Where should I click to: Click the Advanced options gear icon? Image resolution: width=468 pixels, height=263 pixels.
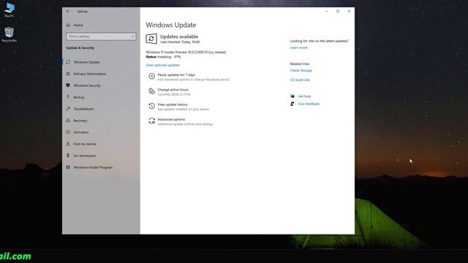[151, 121]
